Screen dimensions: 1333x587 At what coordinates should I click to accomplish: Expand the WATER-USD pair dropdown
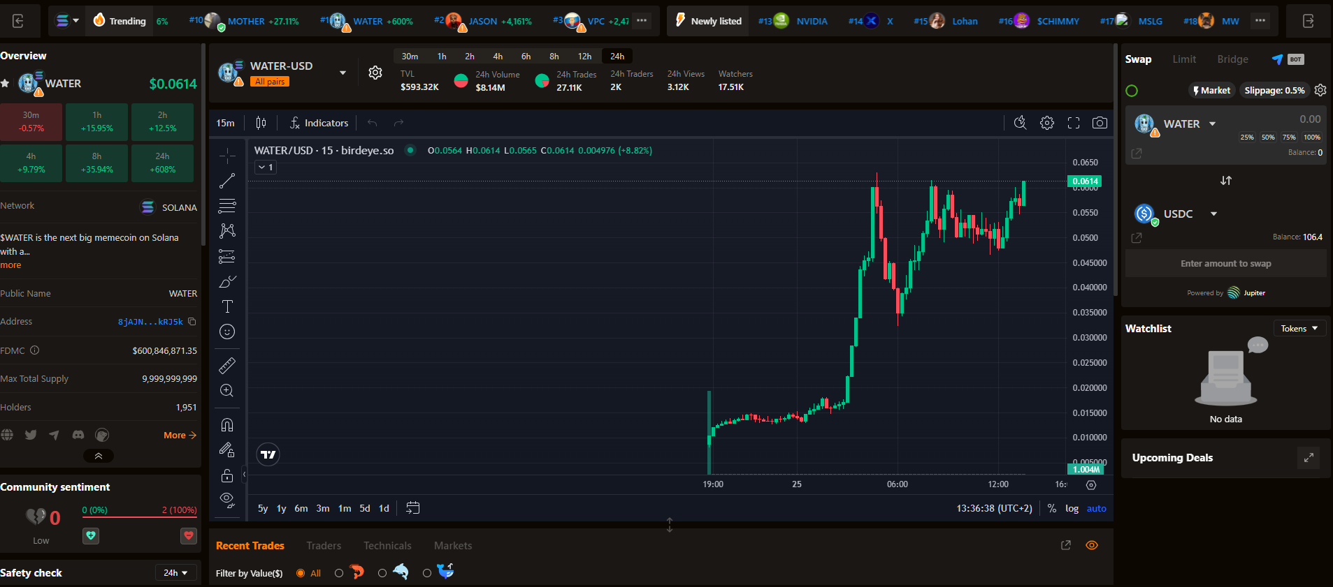[x=343, y=73]
